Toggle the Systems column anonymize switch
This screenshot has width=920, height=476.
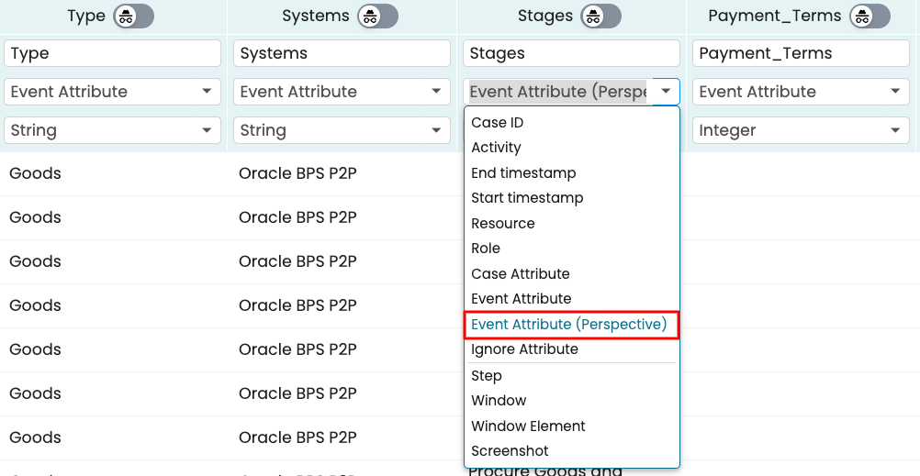377,17
